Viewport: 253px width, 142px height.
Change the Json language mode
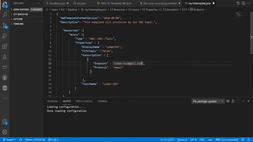pos(210,140)
